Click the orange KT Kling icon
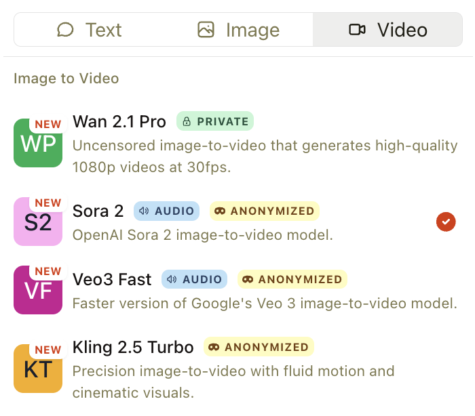The image size is (475, 416). pyautogui.click(x=38, y=369)
